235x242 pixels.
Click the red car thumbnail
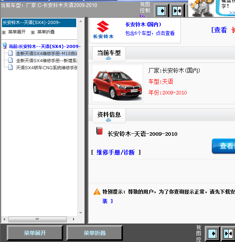tap(117, 83)
